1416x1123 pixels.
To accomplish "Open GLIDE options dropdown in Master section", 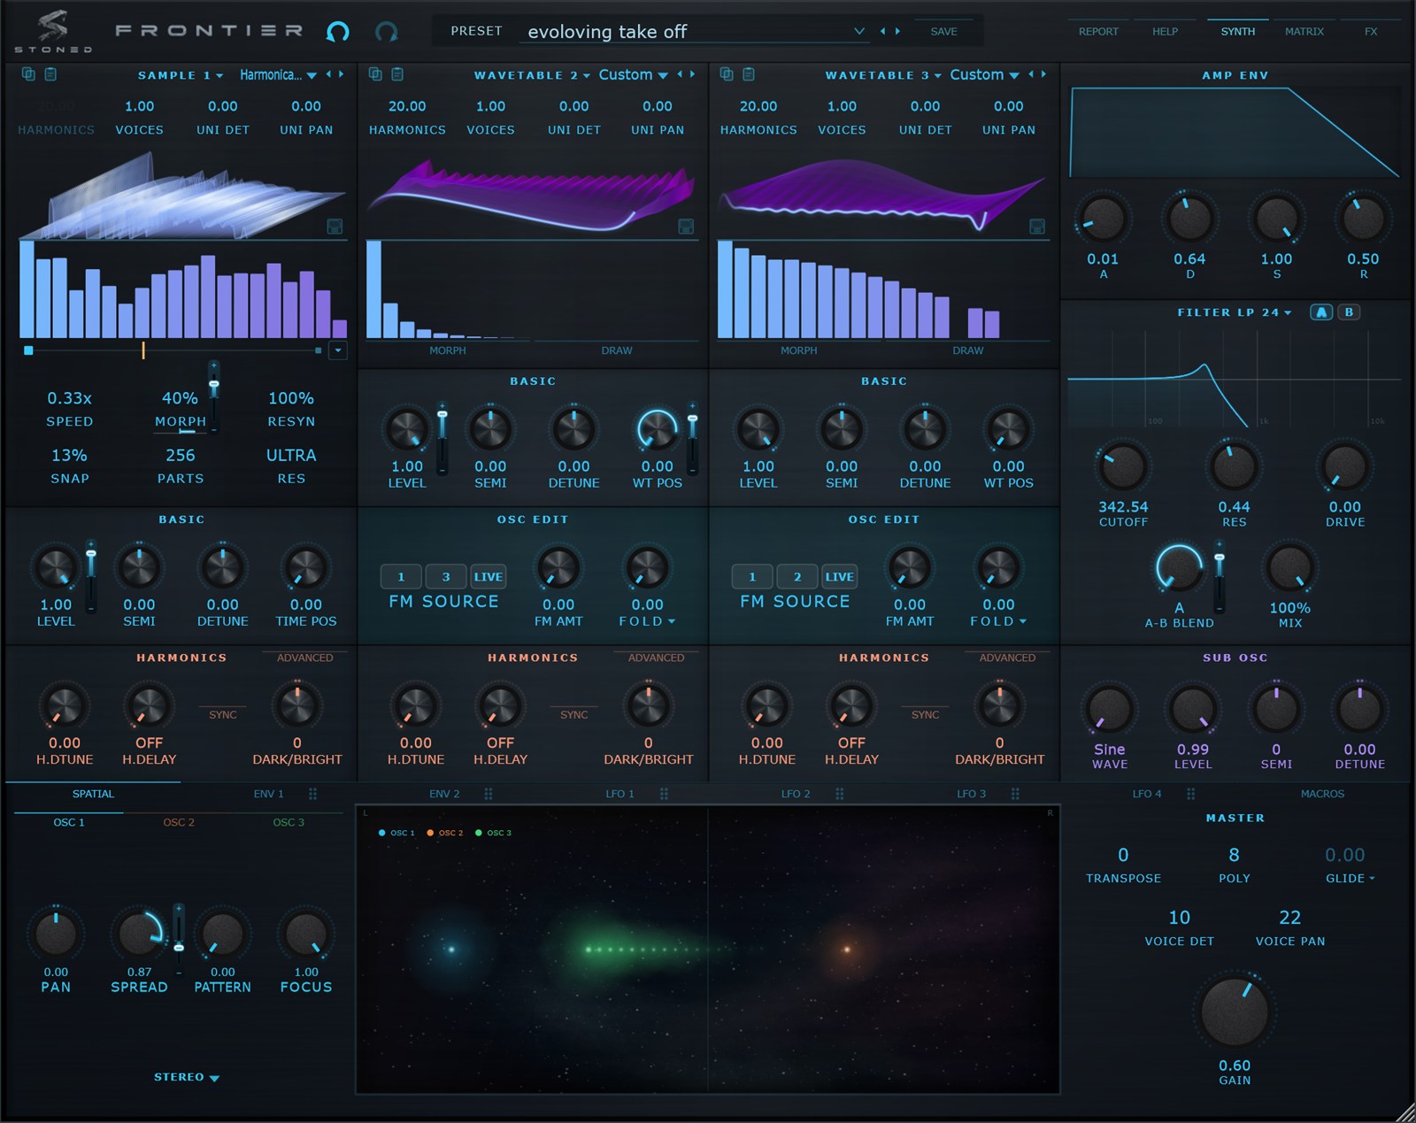I will click(x=1350, y=878).
